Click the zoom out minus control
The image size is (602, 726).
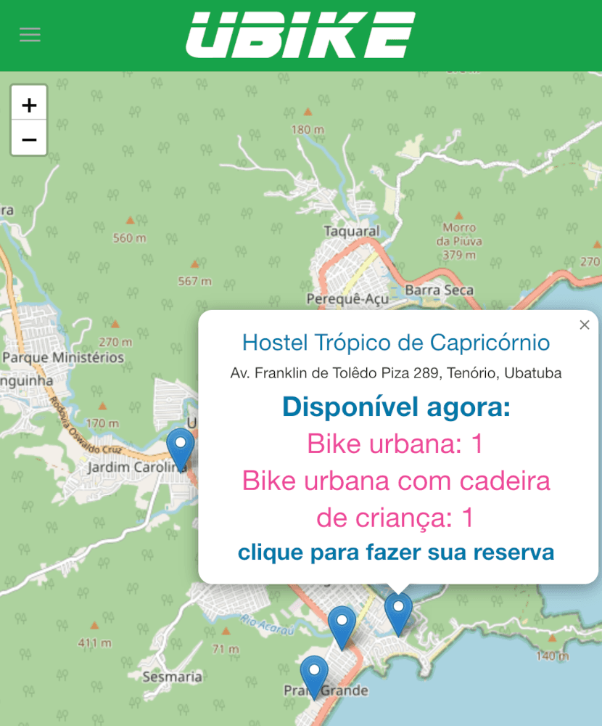[x=29, y=138]
